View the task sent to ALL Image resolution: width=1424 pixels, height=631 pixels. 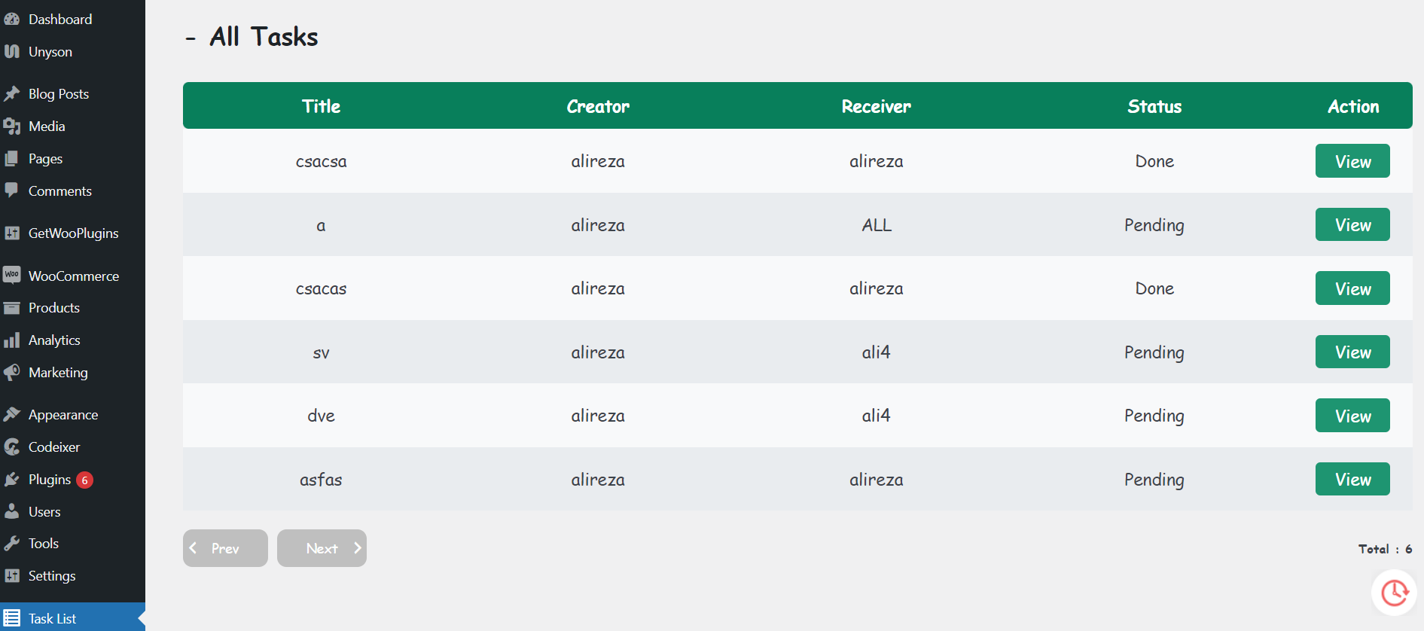[1352, 224]
